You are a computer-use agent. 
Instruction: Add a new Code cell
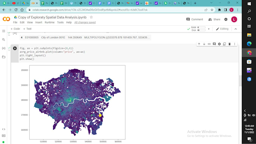tap(15, 29)
